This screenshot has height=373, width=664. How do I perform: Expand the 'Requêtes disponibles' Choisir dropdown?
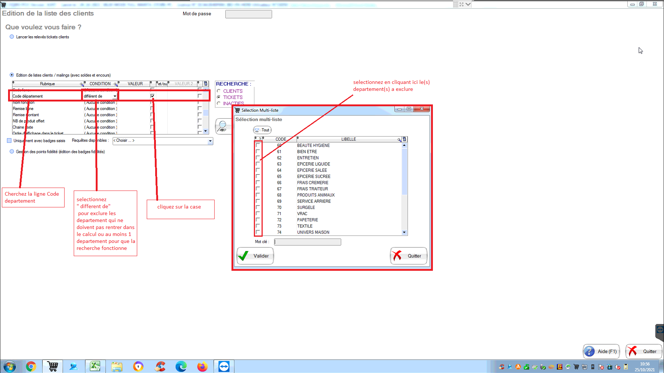[210, 141]
